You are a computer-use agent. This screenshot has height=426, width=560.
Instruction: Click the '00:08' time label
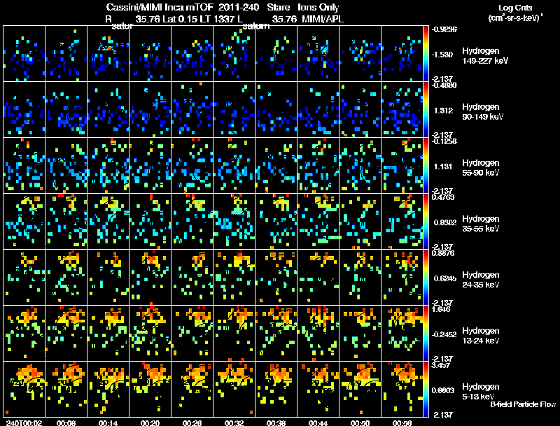click(66, 423)
